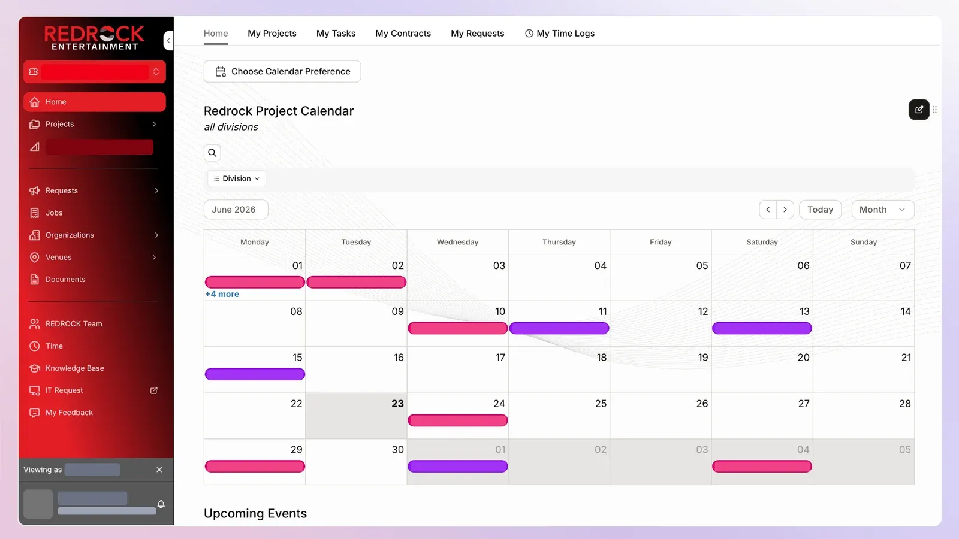959x539 pixels.
Task: Open the purple event on June 11
Action: [559, 328]
